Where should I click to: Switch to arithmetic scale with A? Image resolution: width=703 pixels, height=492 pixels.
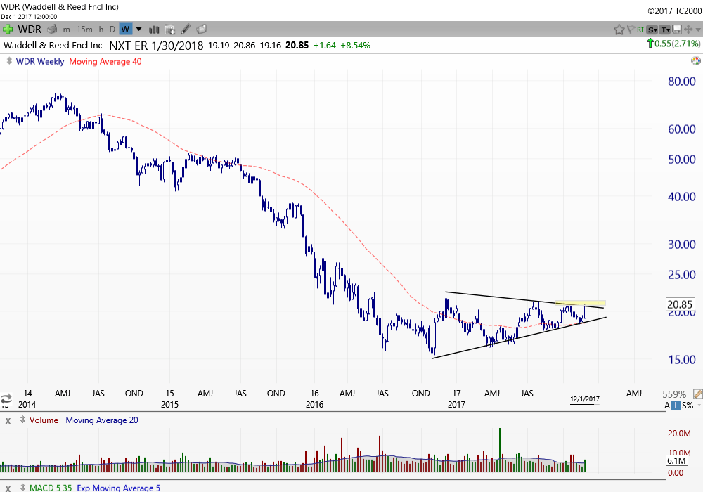coord(667,406)
